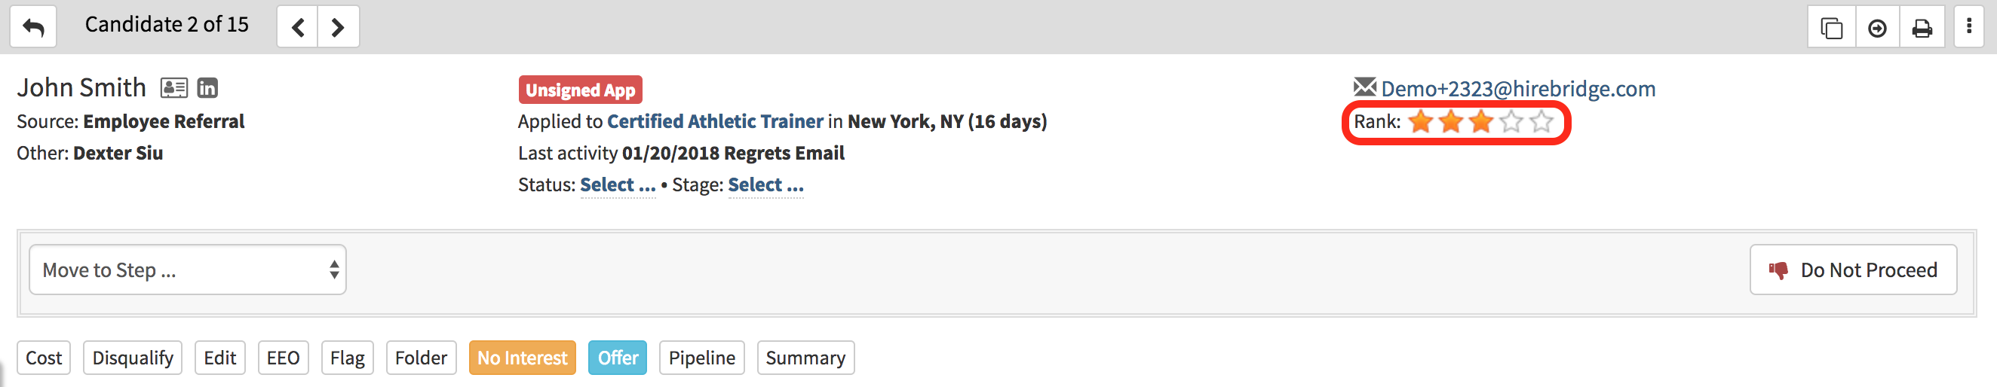Set candidate rank to four stars
Image resolution: width=1997 pixels, height=387 pixels.
pyautogui.click(x=1512, y=121)
